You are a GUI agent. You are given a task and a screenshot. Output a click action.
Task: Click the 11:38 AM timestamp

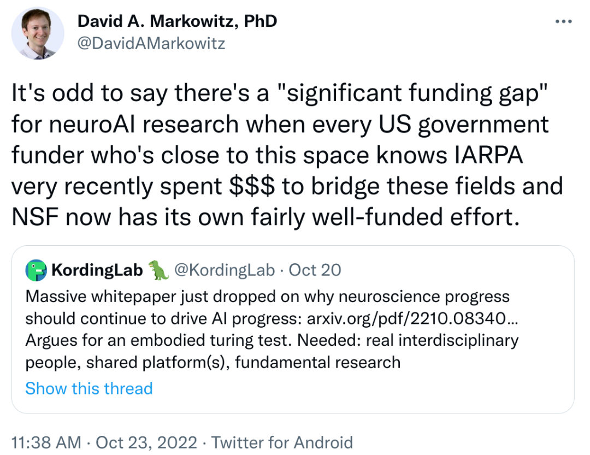[46, 442]
